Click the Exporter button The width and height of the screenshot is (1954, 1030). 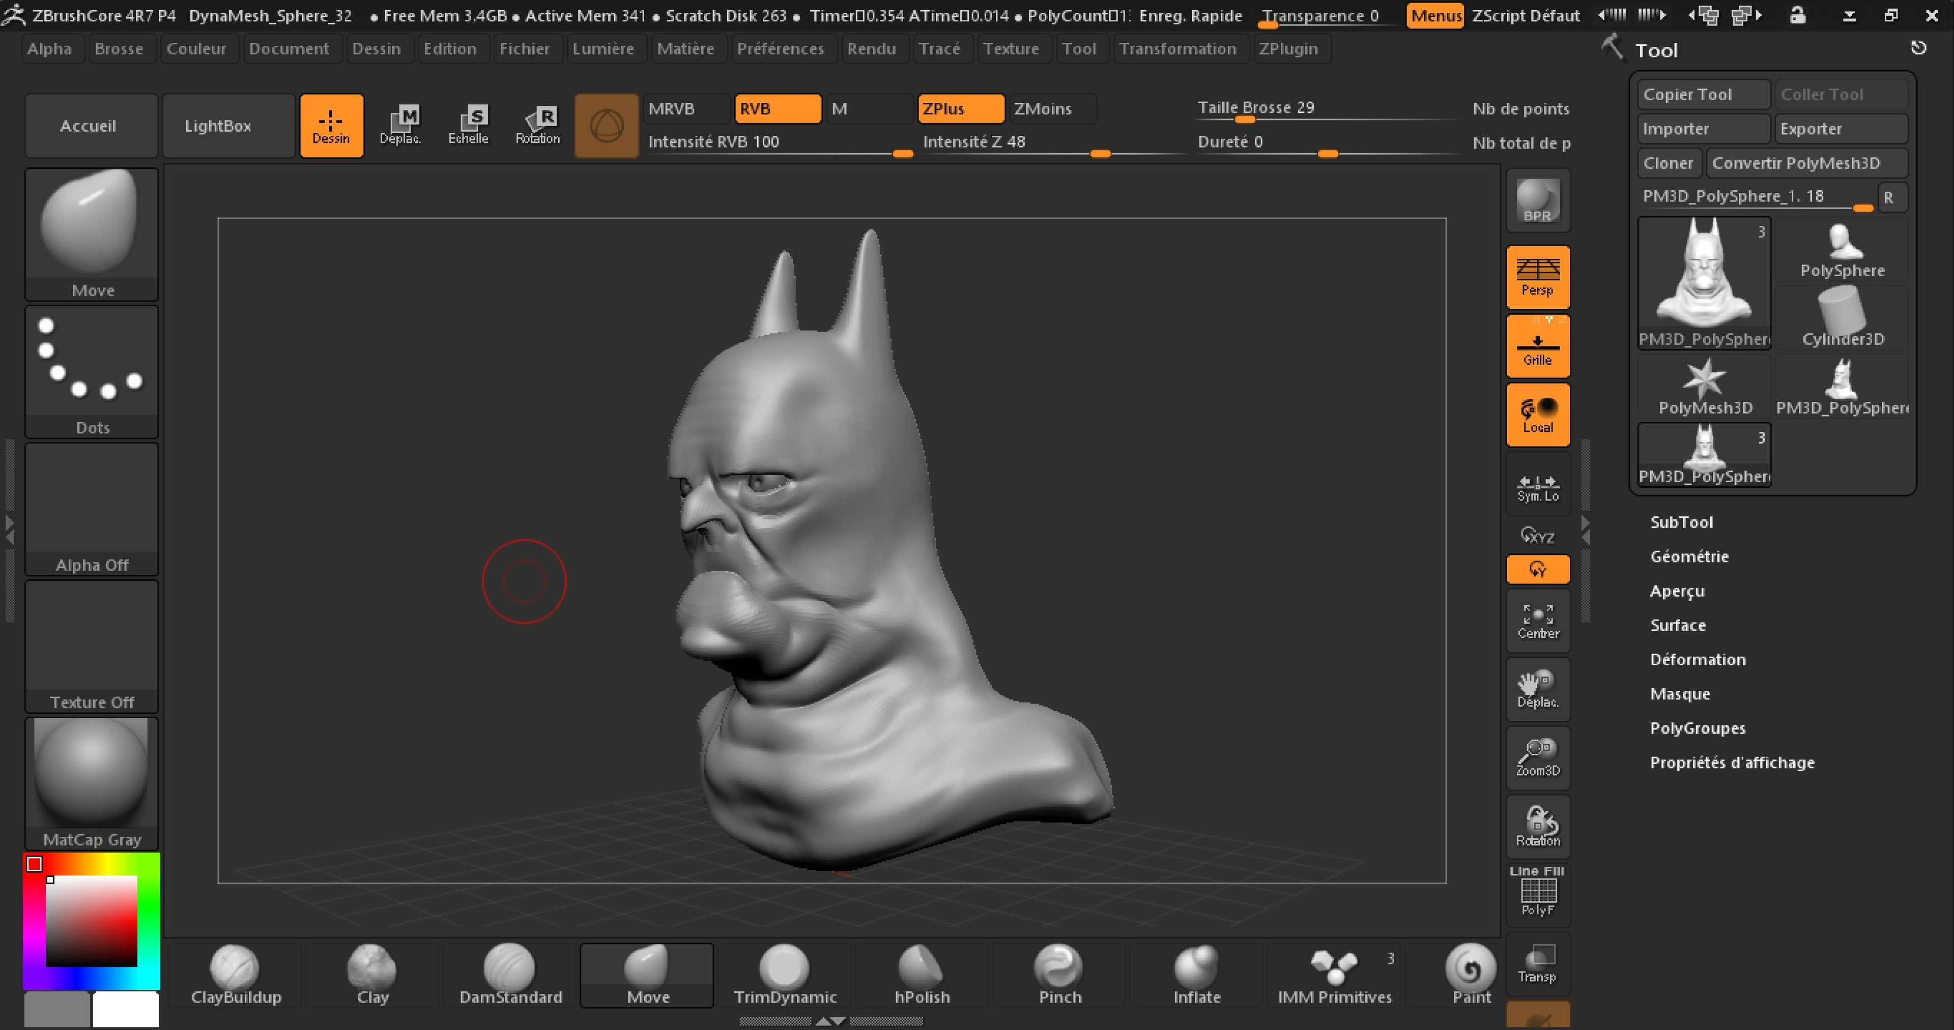pyautogui.click(x=1841, y=129)
